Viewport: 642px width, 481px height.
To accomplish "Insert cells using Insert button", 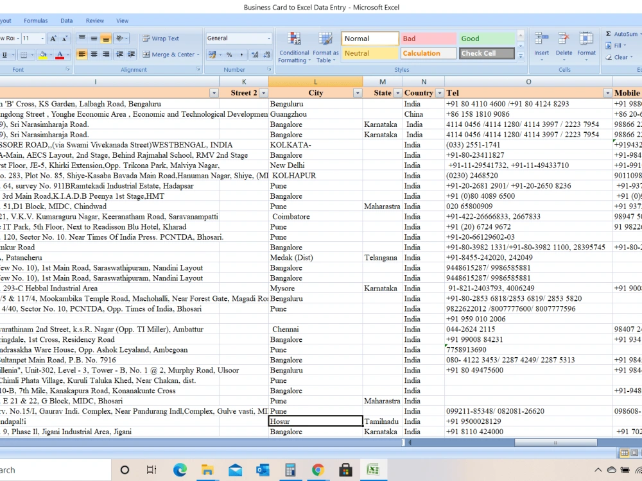I will 541,47.
